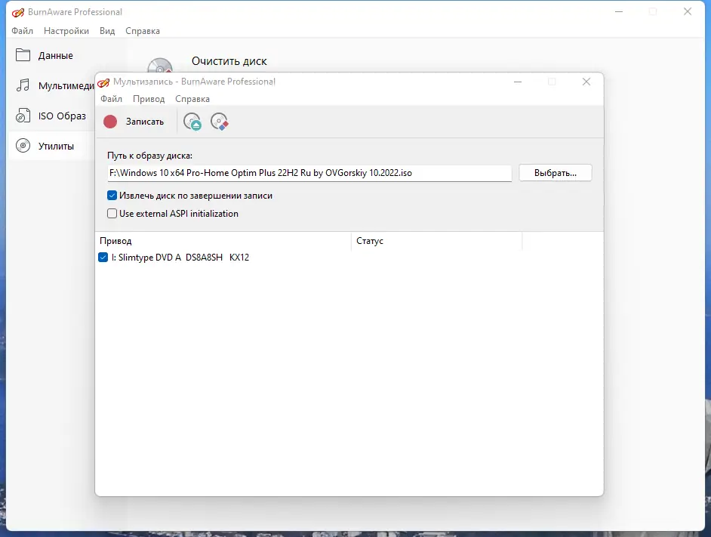Click the Выбрать... browse button
Image resolution: width=711 pixels, height=537 pixels.
click(x=555, y=173)
